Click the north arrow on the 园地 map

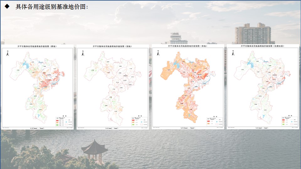pos(83,53)
